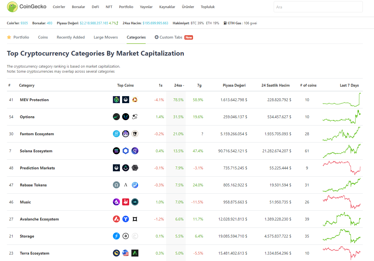Click second coin icon in MEV Protection row

[x=126, y=100]
